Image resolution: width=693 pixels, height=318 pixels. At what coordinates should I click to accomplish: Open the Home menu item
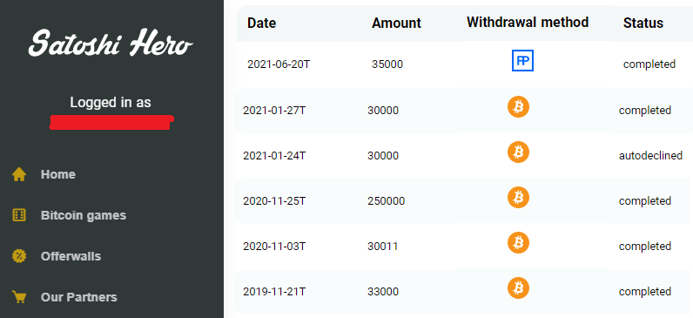point(58,174)
